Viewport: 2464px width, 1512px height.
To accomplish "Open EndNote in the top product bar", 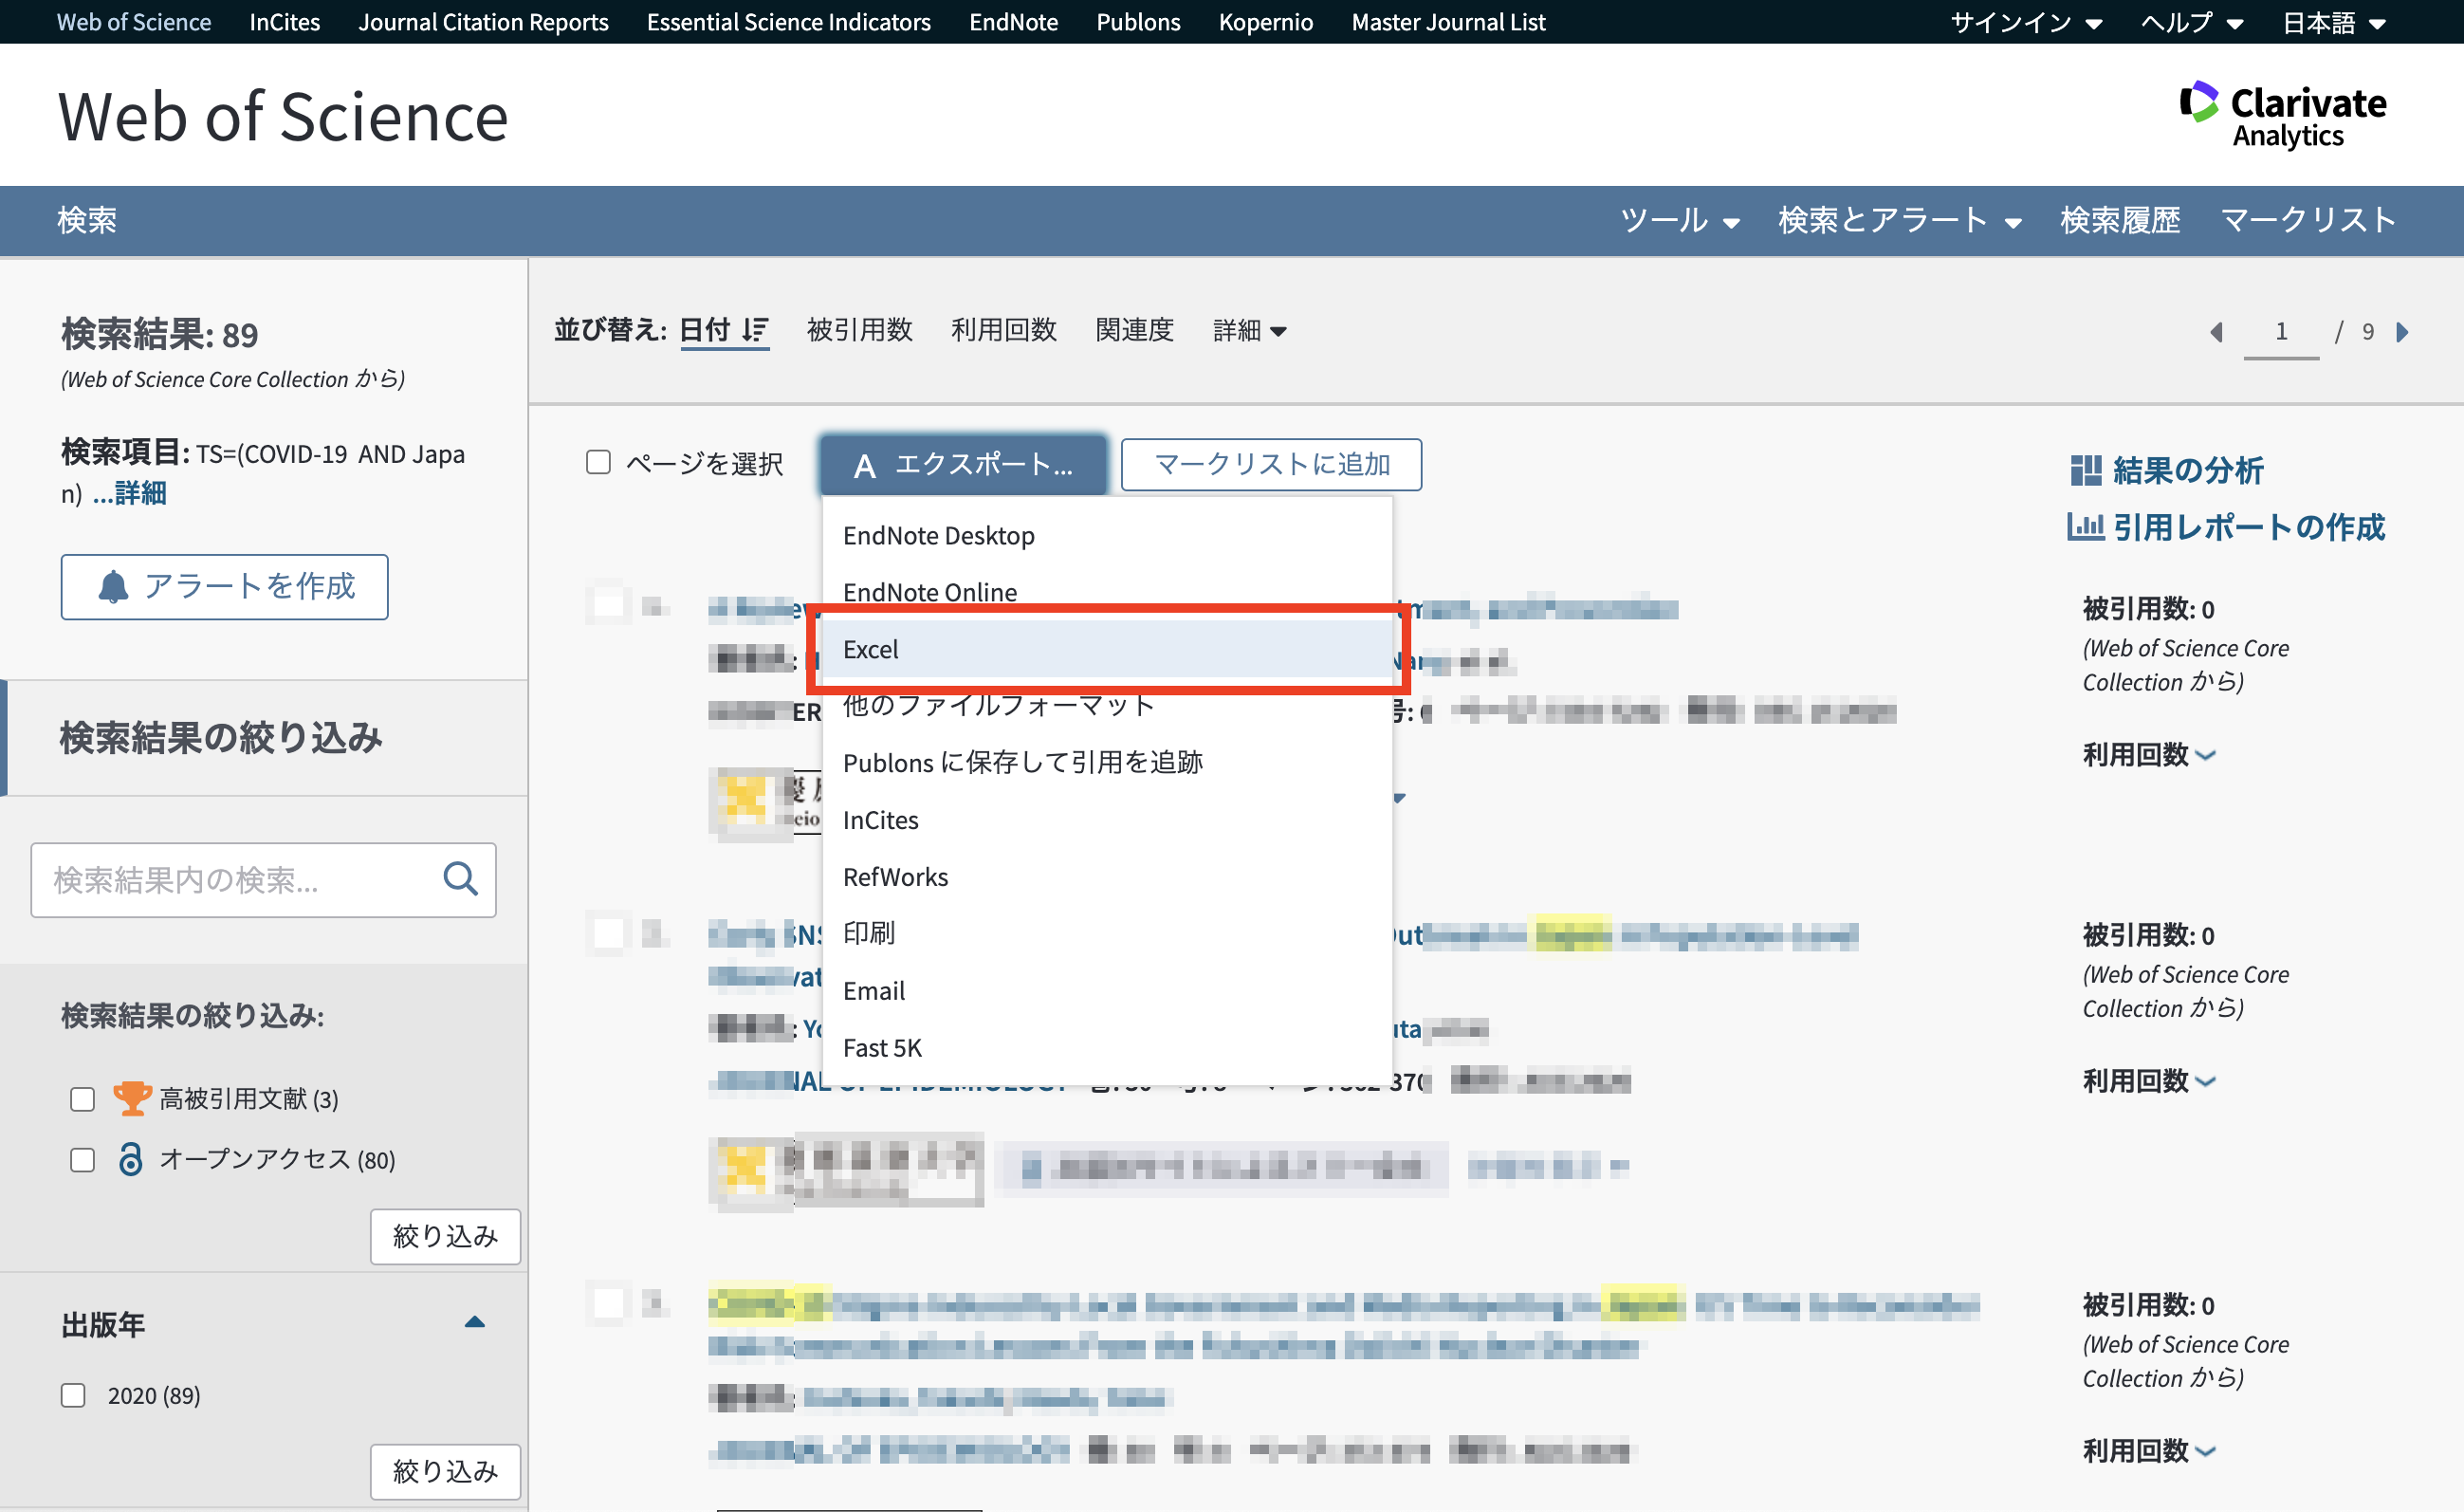I will coord(1013,22).
